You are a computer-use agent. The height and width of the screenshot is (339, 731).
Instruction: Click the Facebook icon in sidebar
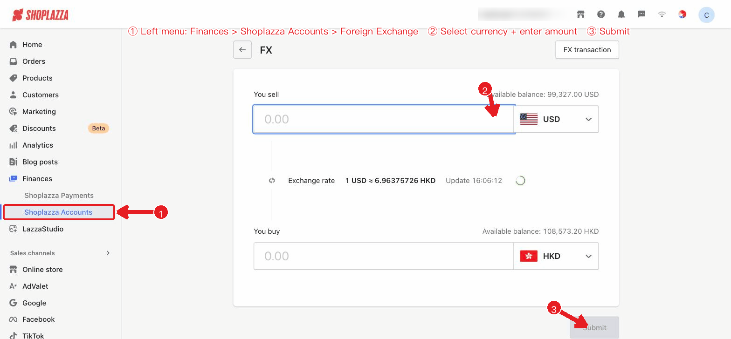[13, 319]
